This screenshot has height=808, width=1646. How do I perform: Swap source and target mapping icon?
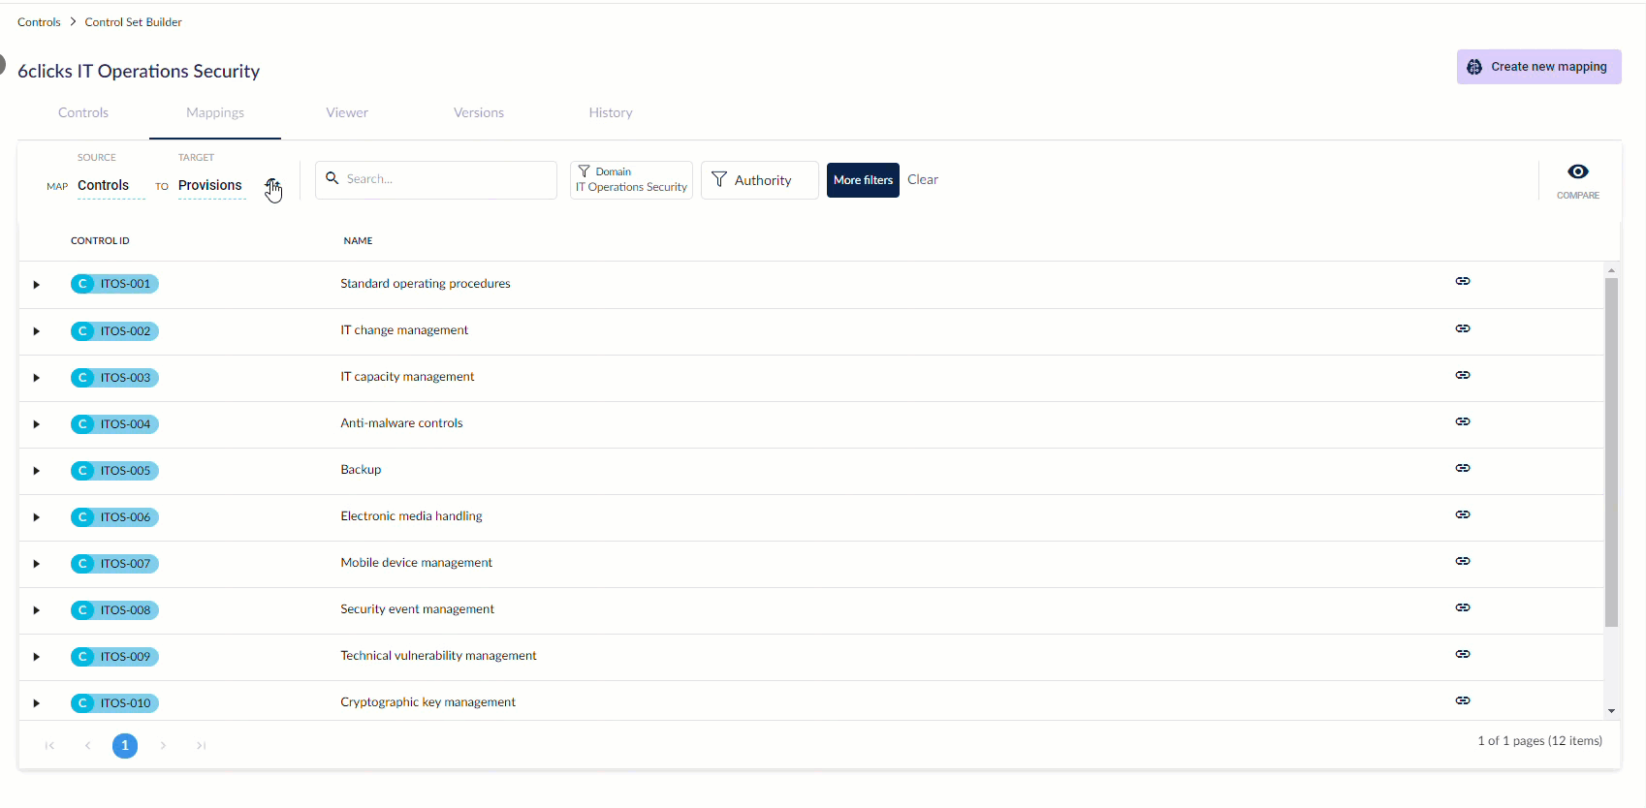pyautogui.click(x=272, y=186)
